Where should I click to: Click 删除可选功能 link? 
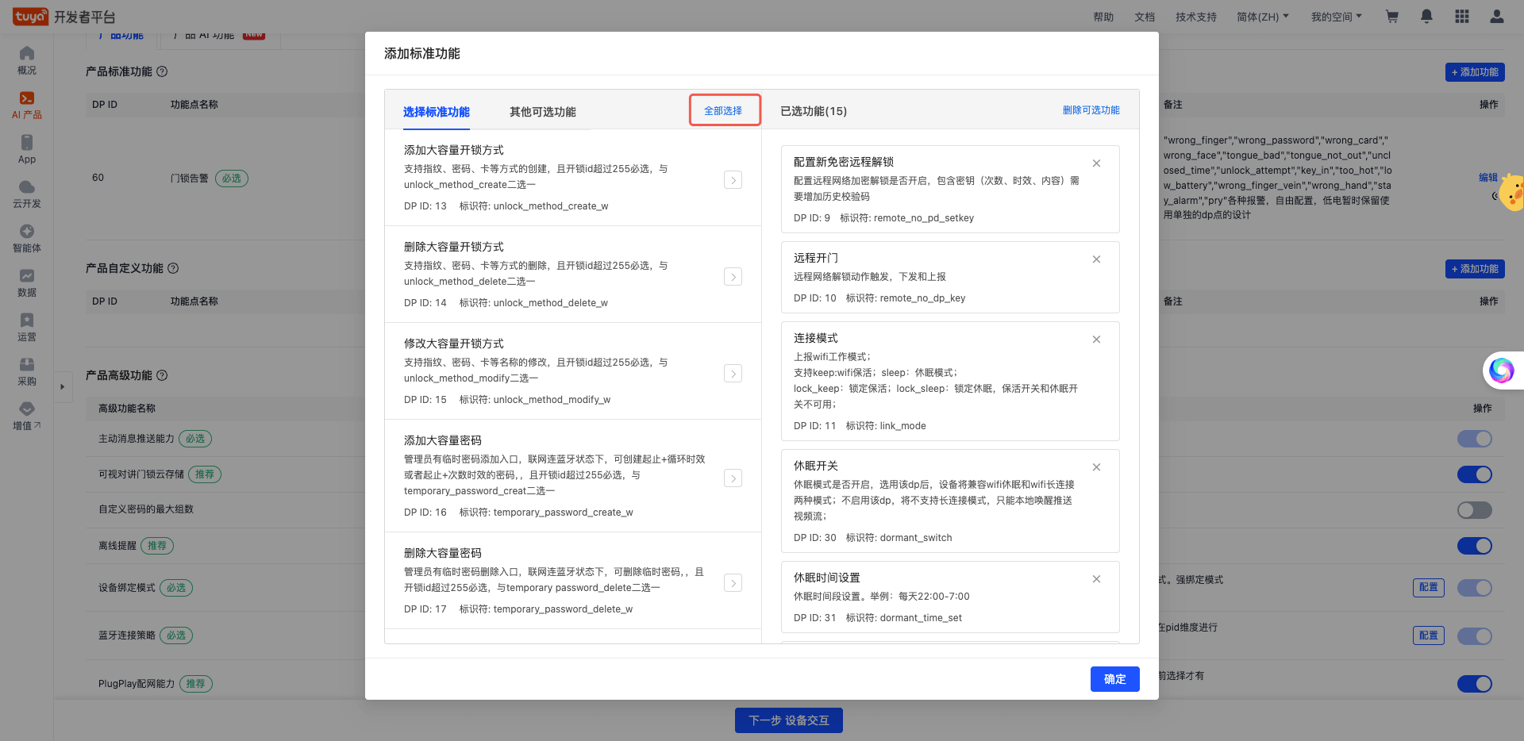click(x=1091, y=110)
